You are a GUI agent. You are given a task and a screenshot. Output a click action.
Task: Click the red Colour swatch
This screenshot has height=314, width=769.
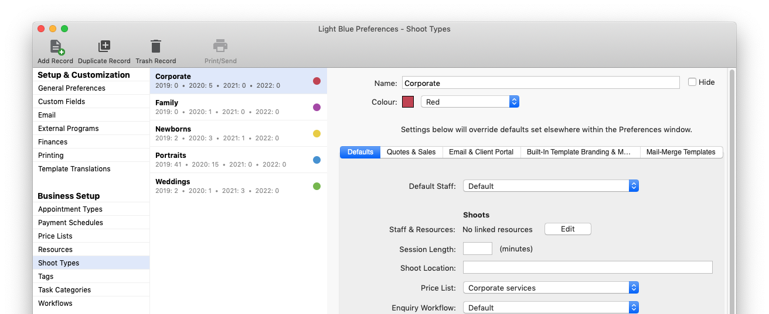[x=408, y=102]
